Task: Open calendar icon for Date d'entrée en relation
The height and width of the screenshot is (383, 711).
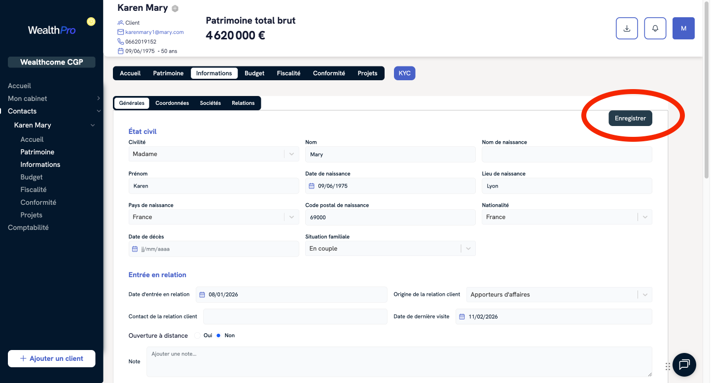Action: (202, 295)
